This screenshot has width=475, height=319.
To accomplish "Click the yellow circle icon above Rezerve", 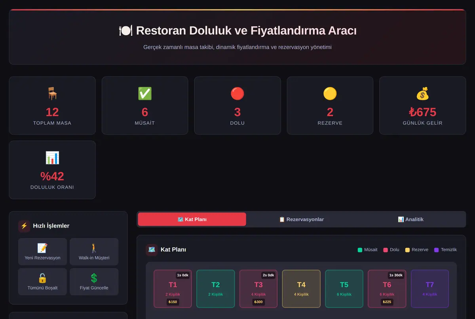I will (330, 93).
